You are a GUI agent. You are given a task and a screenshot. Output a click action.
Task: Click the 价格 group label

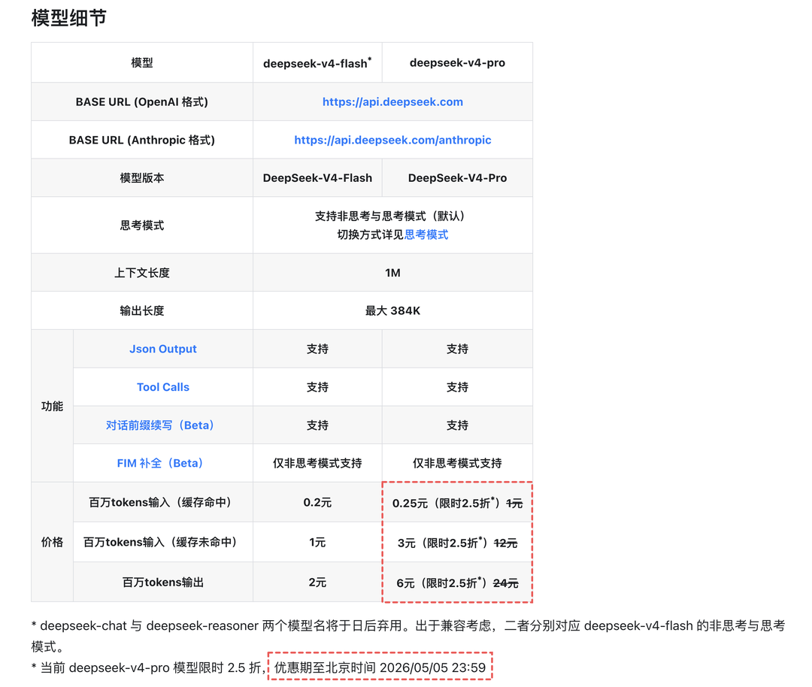[52, 542]
